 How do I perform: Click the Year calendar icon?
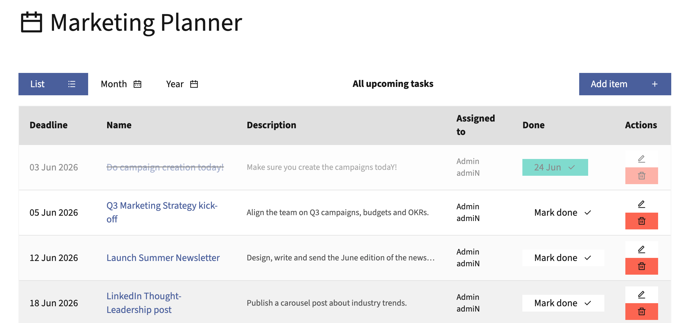click(194, 84)
